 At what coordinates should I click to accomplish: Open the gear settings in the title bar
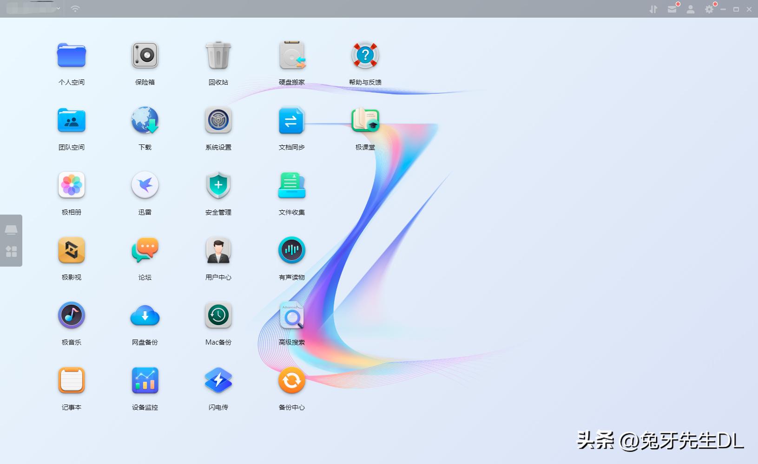(x=709, y=9)
